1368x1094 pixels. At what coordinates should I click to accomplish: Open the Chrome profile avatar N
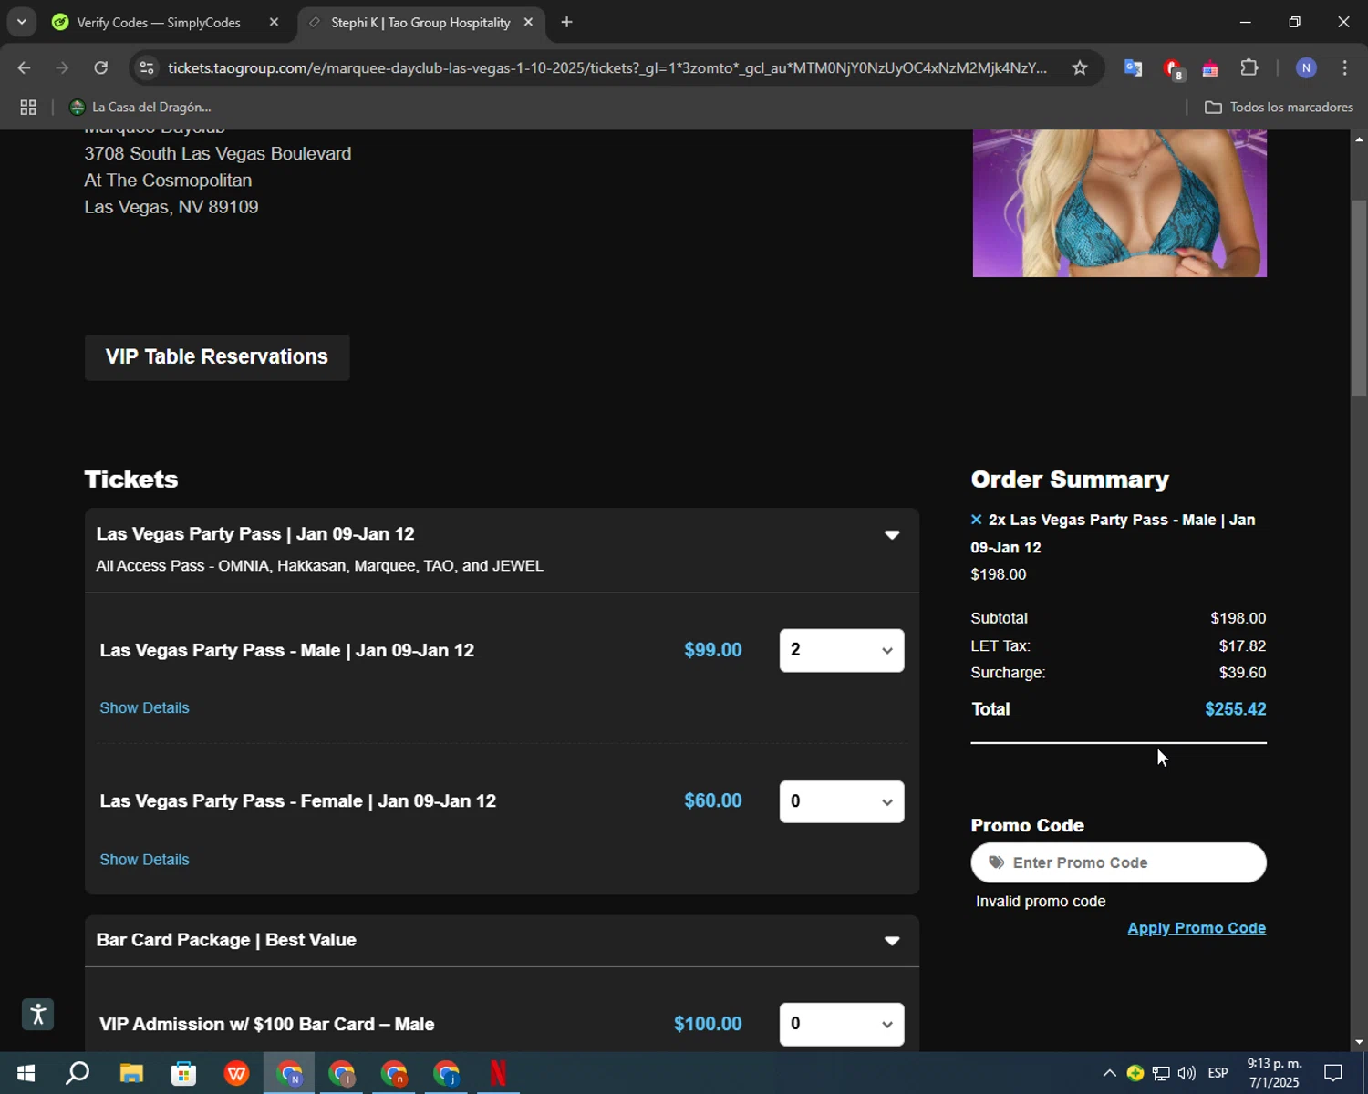point(1306,67)
